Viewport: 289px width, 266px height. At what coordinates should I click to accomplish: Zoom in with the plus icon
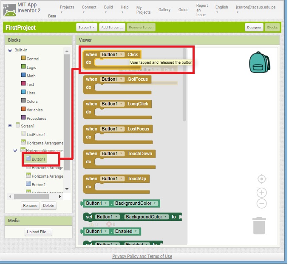(261, 193)
